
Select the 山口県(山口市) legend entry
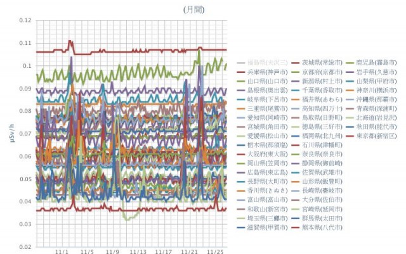(262, 81)
